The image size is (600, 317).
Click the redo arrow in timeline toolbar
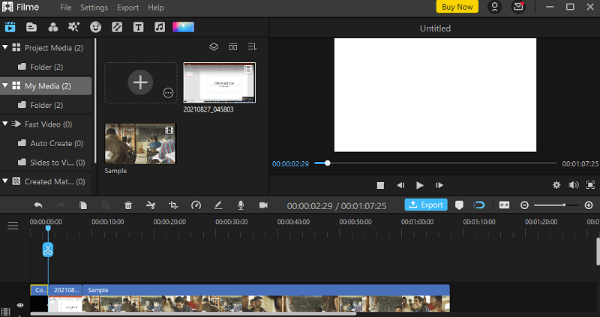[61, 205]
